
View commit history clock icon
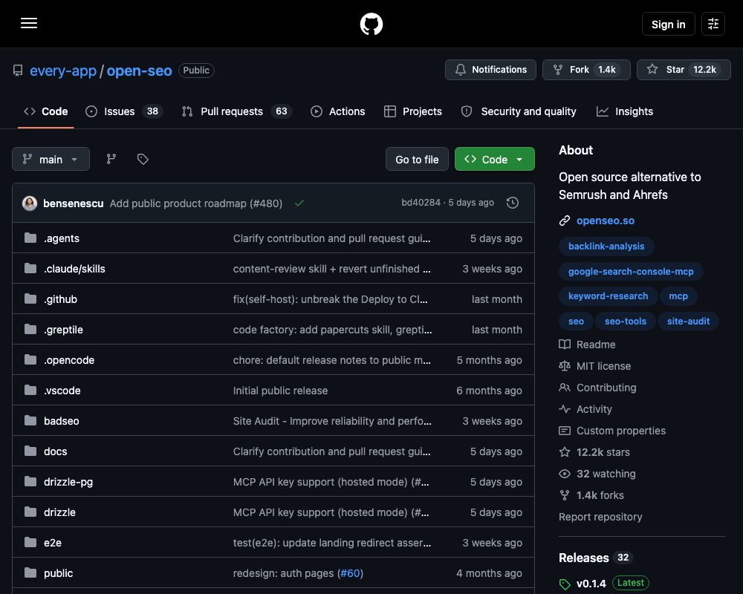512,203
